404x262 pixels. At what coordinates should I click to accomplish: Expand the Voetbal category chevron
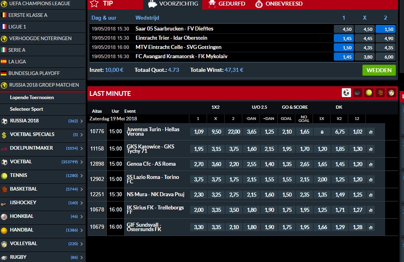(81, 162)
